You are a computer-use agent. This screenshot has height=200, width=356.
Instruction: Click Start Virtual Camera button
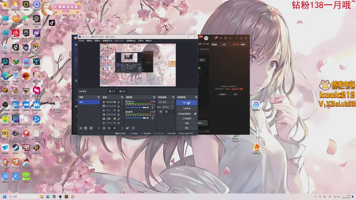click(185, 114)
